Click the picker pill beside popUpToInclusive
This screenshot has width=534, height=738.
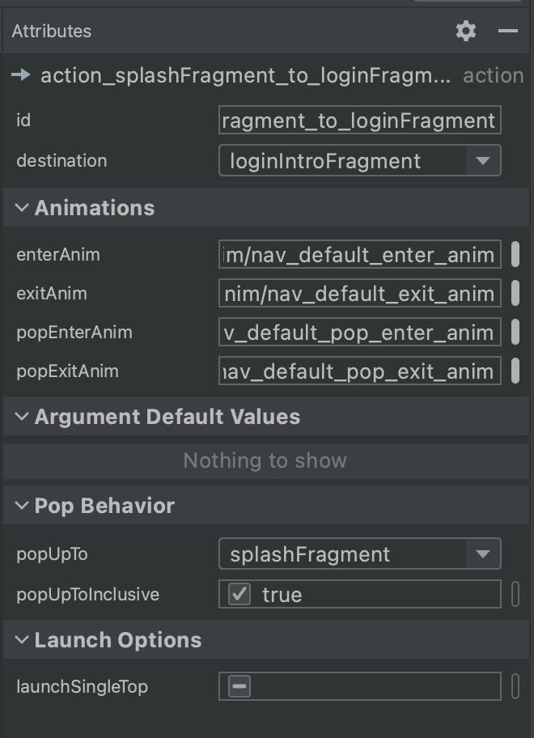click(x=515, y=595)
